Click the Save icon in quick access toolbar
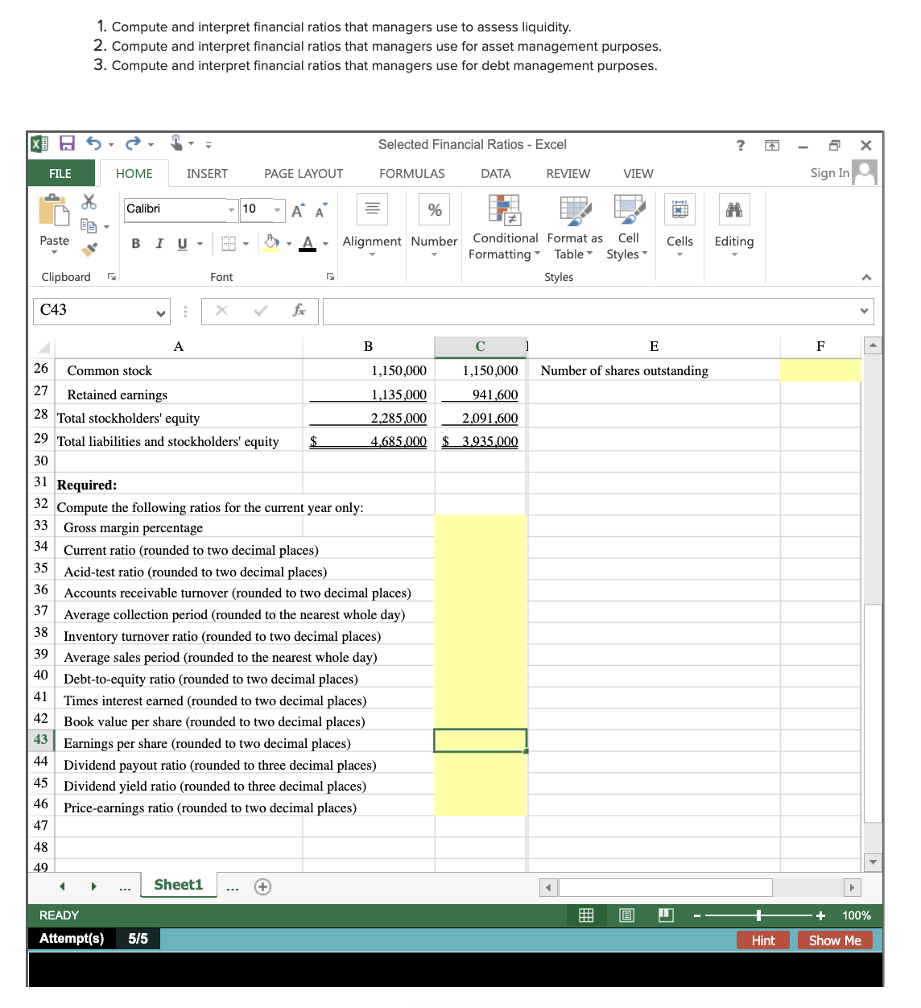 point(68,143)
